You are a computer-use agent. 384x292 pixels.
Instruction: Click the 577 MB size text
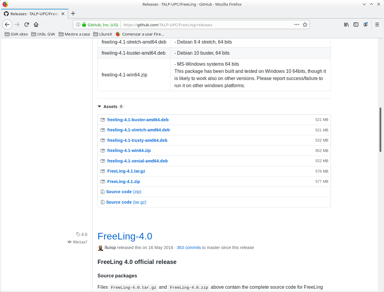point(322,182)
